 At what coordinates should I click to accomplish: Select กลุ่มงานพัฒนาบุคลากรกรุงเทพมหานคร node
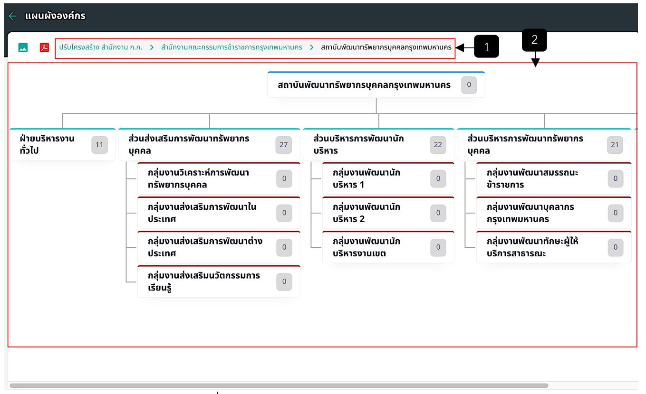pyautogui.click(x=554, y=213)
